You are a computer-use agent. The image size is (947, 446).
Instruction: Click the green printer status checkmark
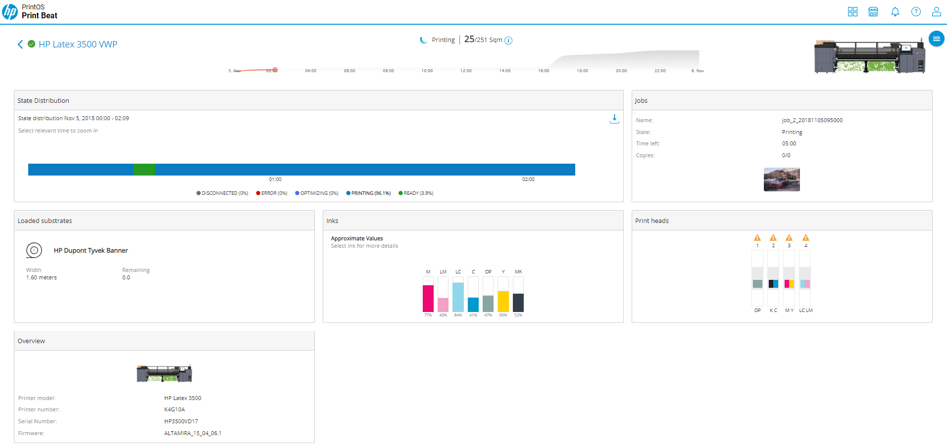(x=32, y=44)
